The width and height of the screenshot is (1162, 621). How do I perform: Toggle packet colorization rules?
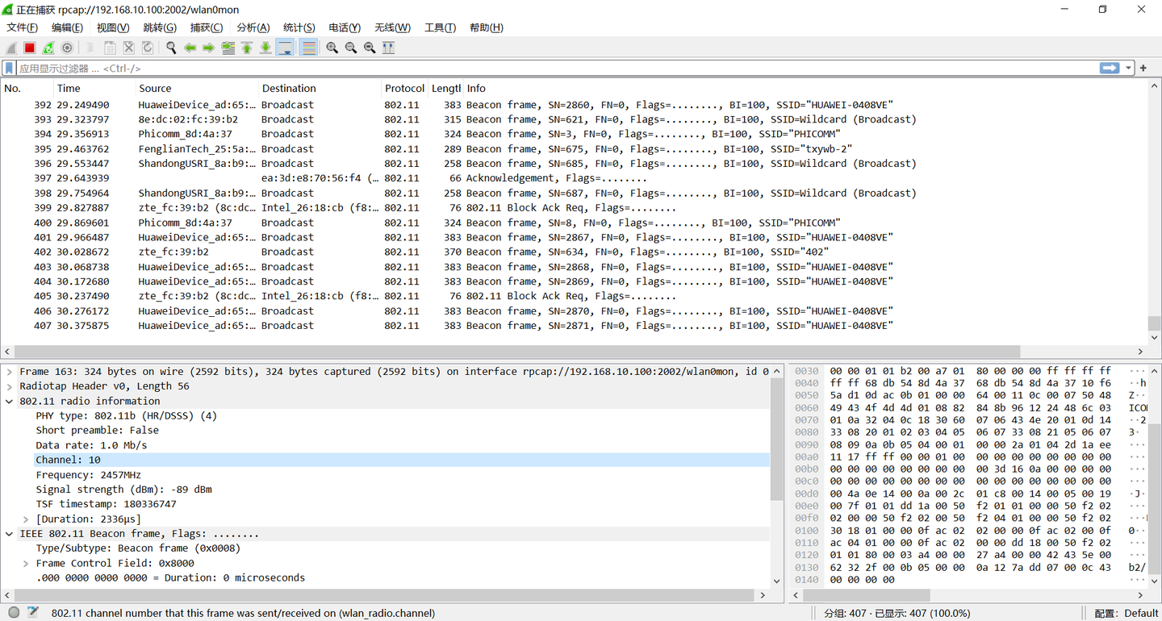coord(308,48)
